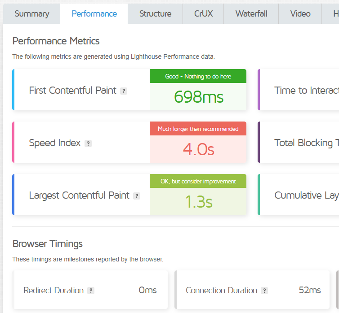Click the First Contentful Paint help icon
Screen dimensions: 339x313
pyautogui.click(x=124, y=91)
